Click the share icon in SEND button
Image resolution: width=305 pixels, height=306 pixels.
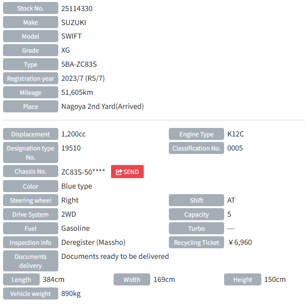point(119,172)
